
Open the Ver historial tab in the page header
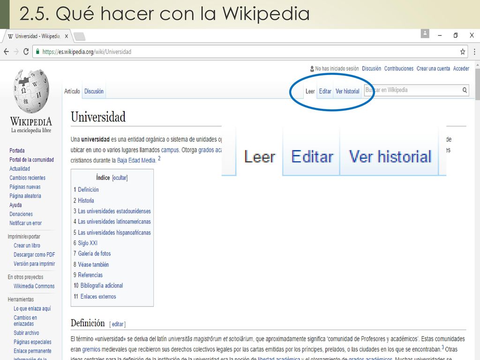[x=347, y=91]
